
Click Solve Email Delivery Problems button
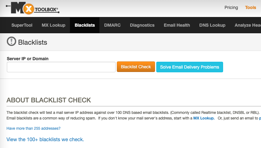click(190, 67)
